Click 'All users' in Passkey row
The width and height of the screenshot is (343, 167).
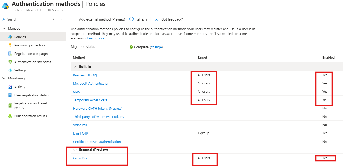coord(204,75)
